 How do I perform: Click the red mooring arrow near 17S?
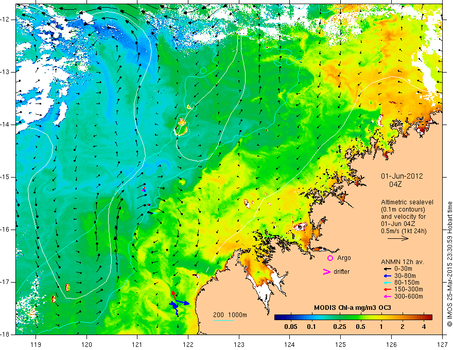pos(174,295)
